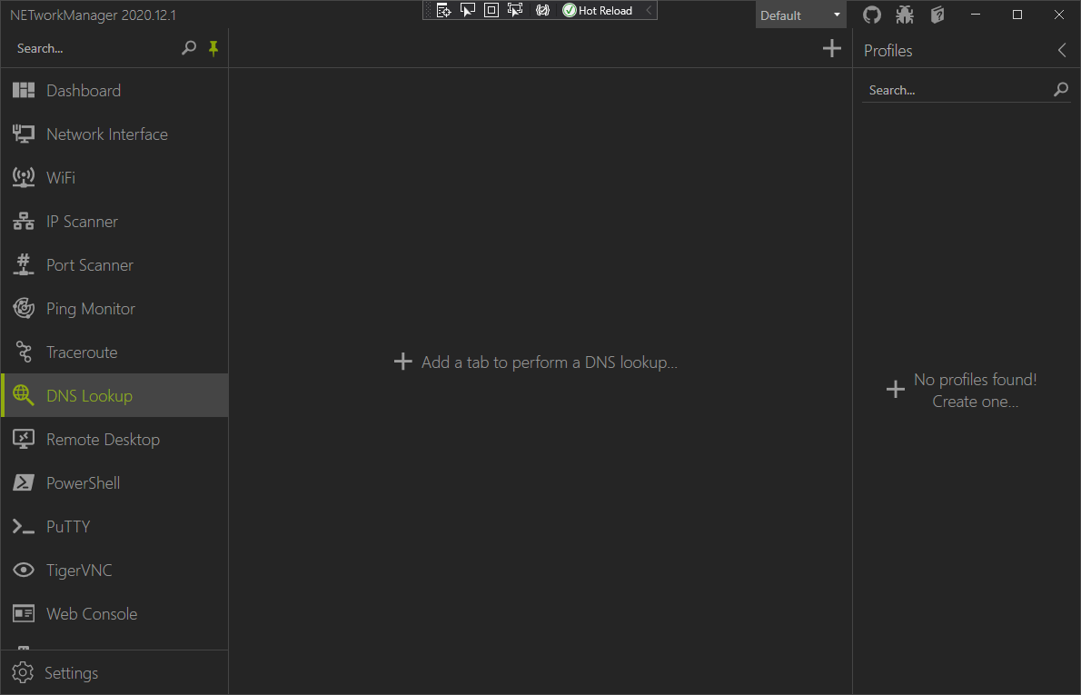Image resolution: width=1081 pixels, height=695 pixels.
Task: Click into the sidebar Search field
Action: (95, 48)
